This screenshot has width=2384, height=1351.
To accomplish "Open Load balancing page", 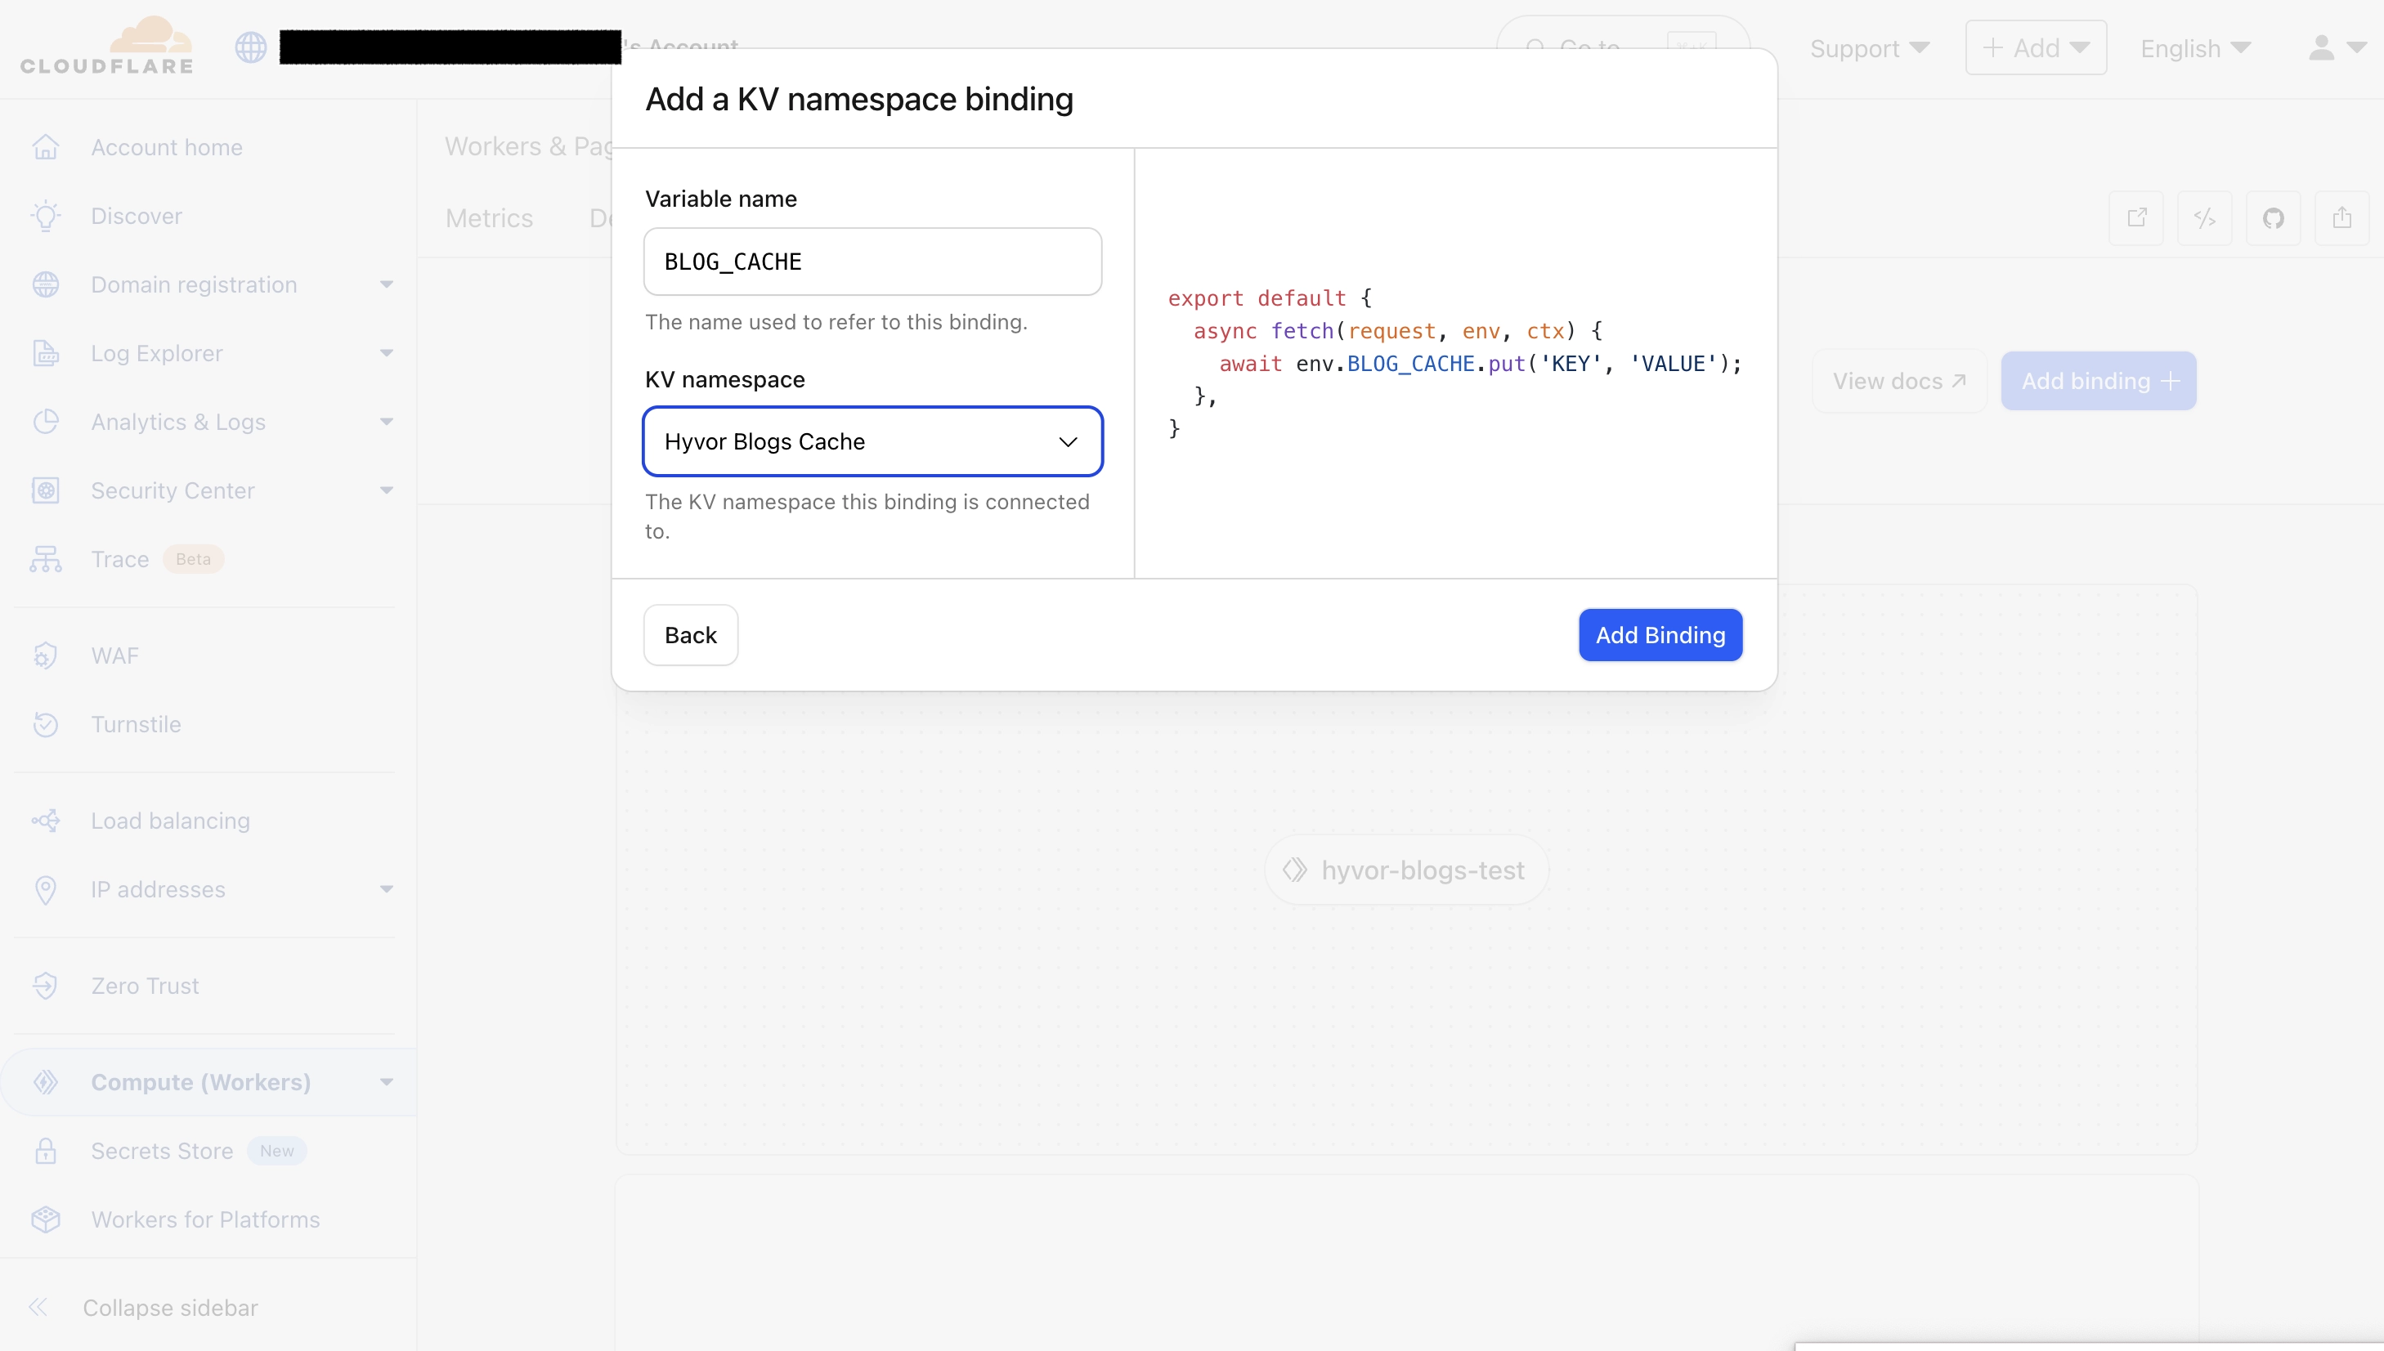I will tap(171, 821).
